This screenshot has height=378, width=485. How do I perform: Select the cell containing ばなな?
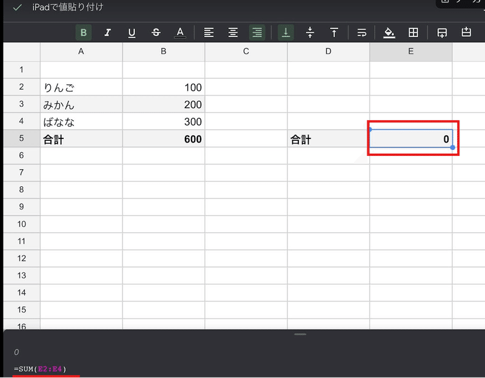point(81,121)
